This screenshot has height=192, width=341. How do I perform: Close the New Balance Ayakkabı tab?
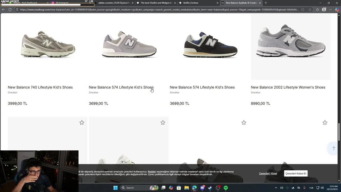pos(260,3)
